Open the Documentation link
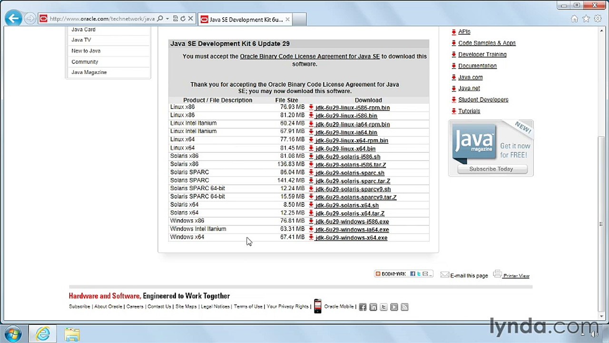The height and width of the screenshot is (343, 609). [477, 66]
